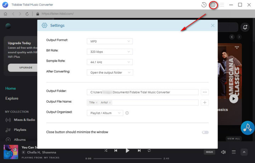
Task: Open the hamburger menu in title bar
Action: coord(222,5)
